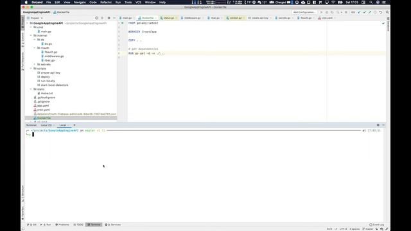Minimize the terminal panel

coord(383,125)
